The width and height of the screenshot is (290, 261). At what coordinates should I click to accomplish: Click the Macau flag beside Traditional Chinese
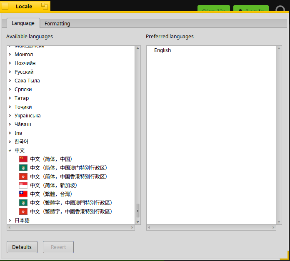click(x=23, y=203)
